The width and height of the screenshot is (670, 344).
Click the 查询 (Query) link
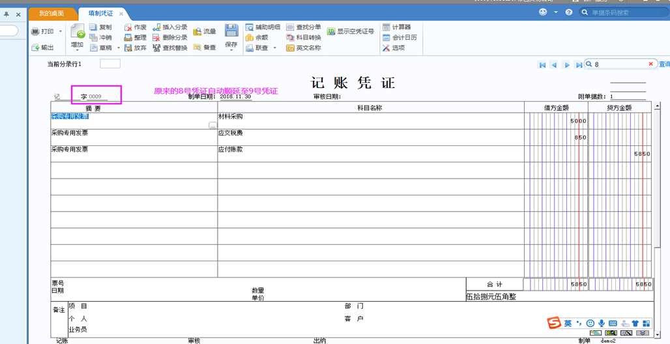click(x=664, y=64)
